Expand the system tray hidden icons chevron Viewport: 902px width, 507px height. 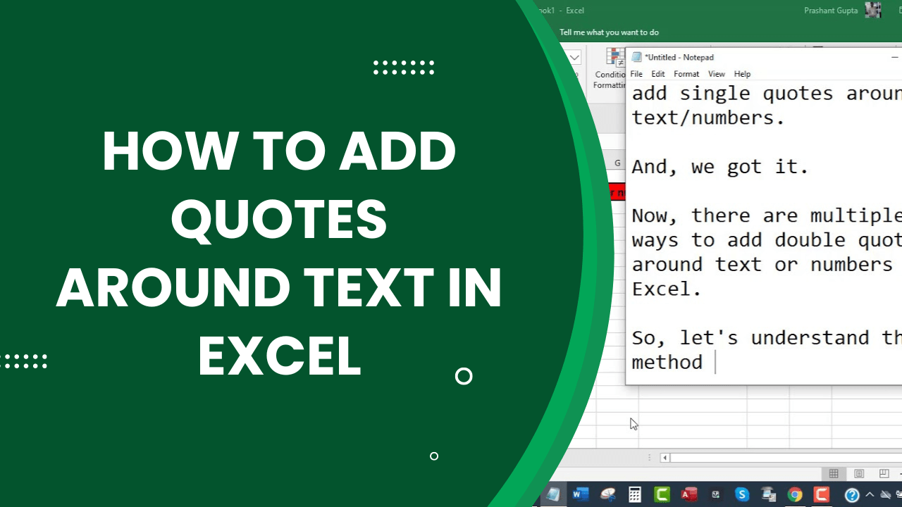[x=870, y=494]
